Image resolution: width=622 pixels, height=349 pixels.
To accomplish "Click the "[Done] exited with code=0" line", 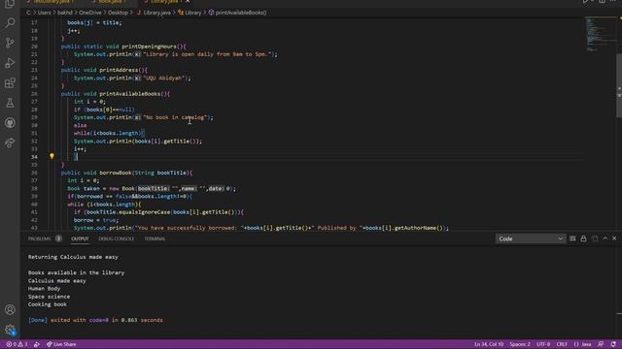I will pyautogui.click(x=95, y=320).
